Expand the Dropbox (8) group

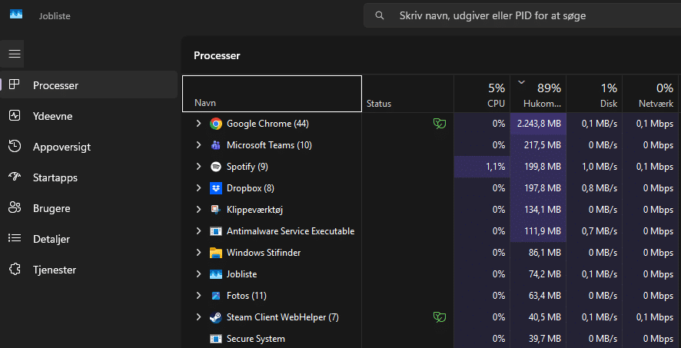198,188
